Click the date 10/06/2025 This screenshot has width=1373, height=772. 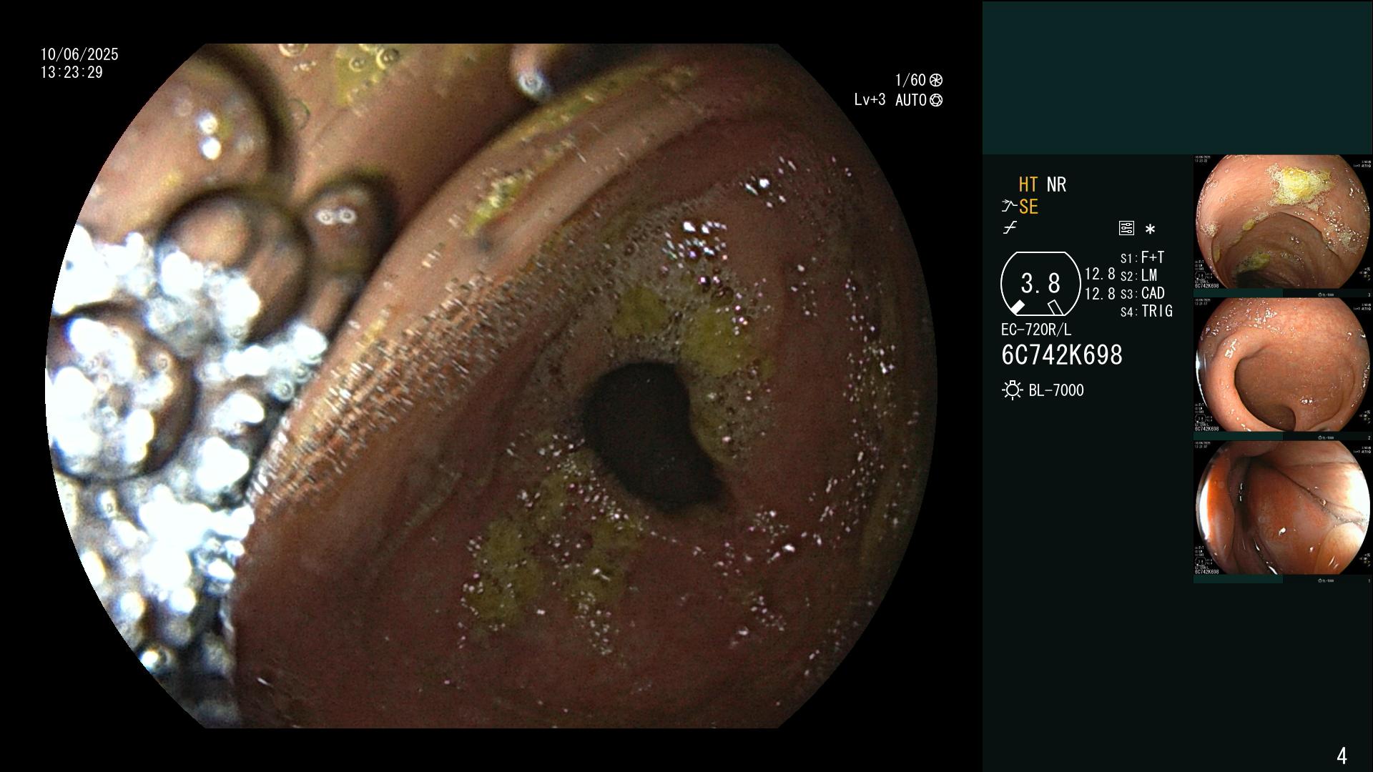coord(79,54)
